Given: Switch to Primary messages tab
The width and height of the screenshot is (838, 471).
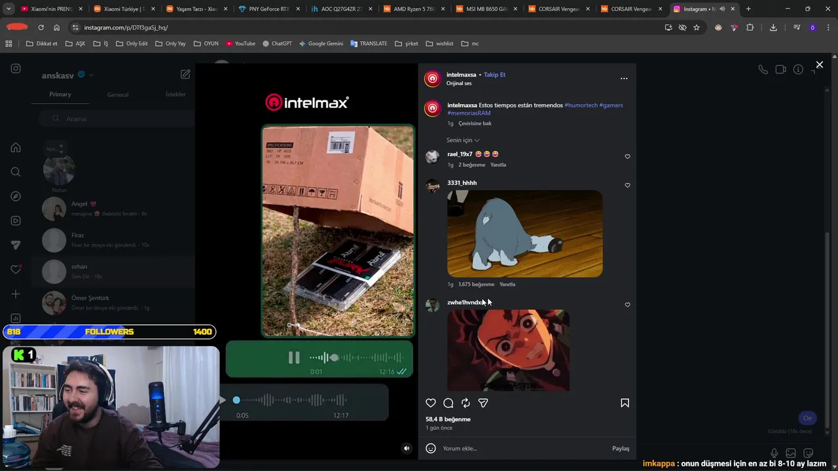Looking at the screenshot, I should pos(60,94).
